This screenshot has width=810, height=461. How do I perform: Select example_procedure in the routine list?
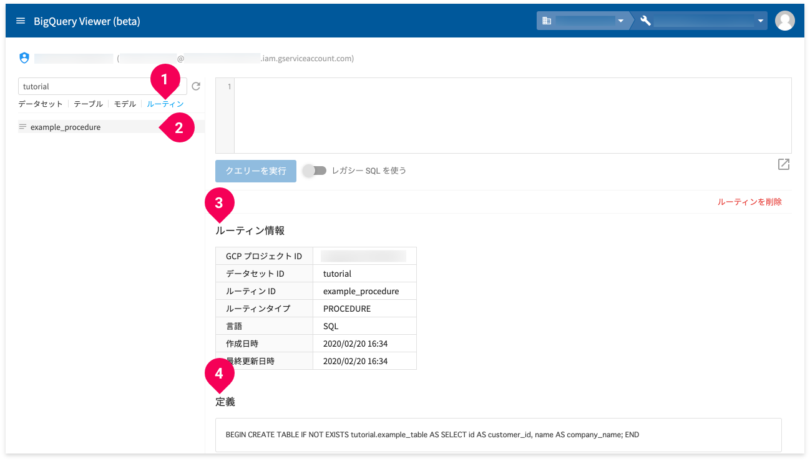(111, 127)
